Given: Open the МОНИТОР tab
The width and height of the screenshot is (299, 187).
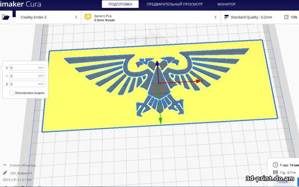Looking at the screenshot, I should (226, 4).
